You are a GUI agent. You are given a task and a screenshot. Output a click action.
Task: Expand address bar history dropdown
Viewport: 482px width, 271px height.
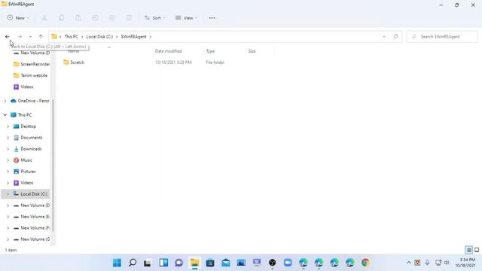[x=384, y=37]
